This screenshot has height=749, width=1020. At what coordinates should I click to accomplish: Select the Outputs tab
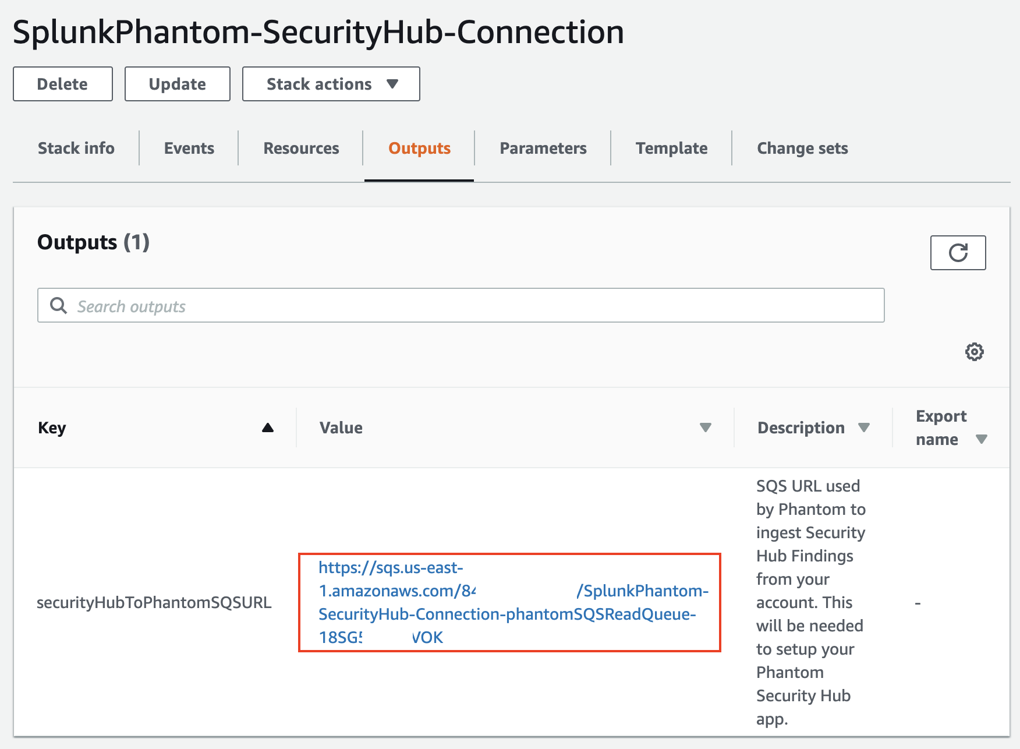(419, 149)
